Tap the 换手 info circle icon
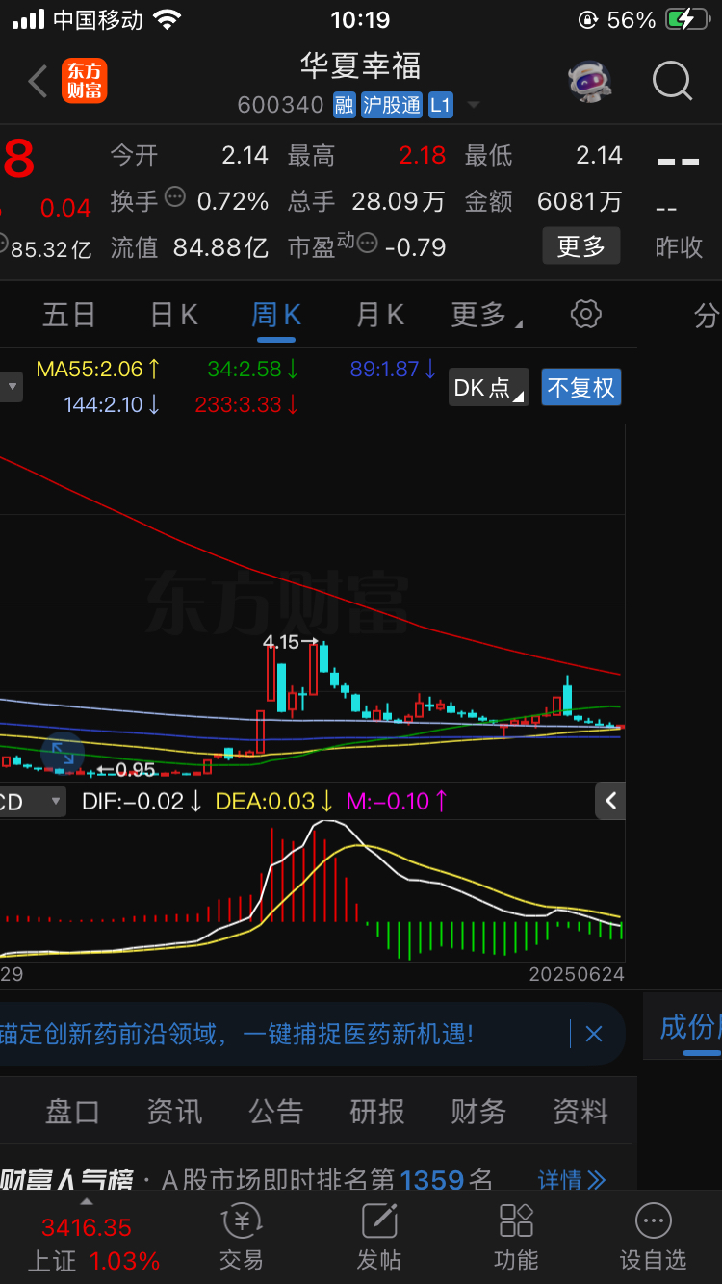The width and height of the screenshot is (722, 1284). [x=174, y=197]
